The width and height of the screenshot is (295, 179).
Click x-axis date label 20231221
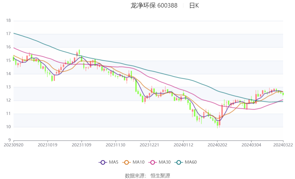149,145
